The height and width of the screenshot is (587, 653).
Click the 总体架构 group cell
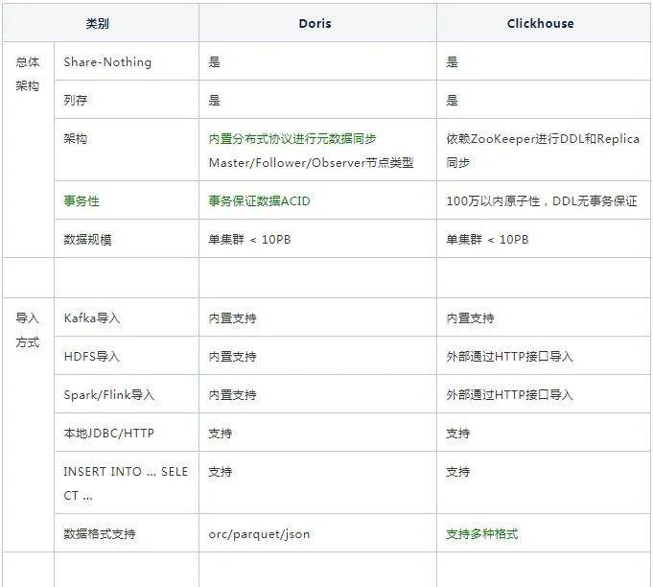[x=29, y=150]
